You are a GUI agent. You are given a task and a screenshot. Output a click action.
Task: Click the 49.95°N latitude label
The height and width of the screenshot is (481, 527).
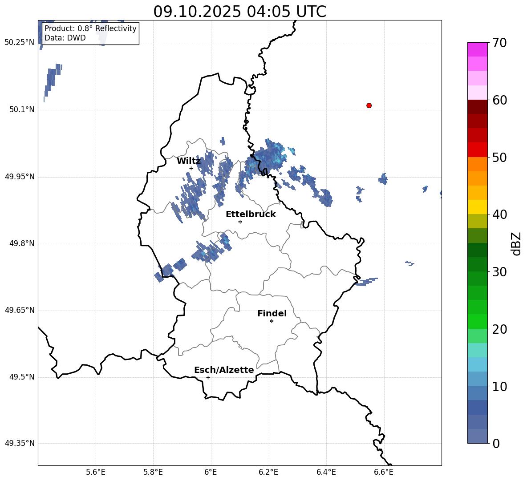coord(20,177)
